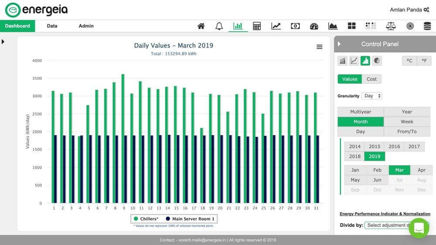Viewport: 436px width, 245px height.
Task: Collapse the Control Panel arrow
Action: tap(339, 44)
